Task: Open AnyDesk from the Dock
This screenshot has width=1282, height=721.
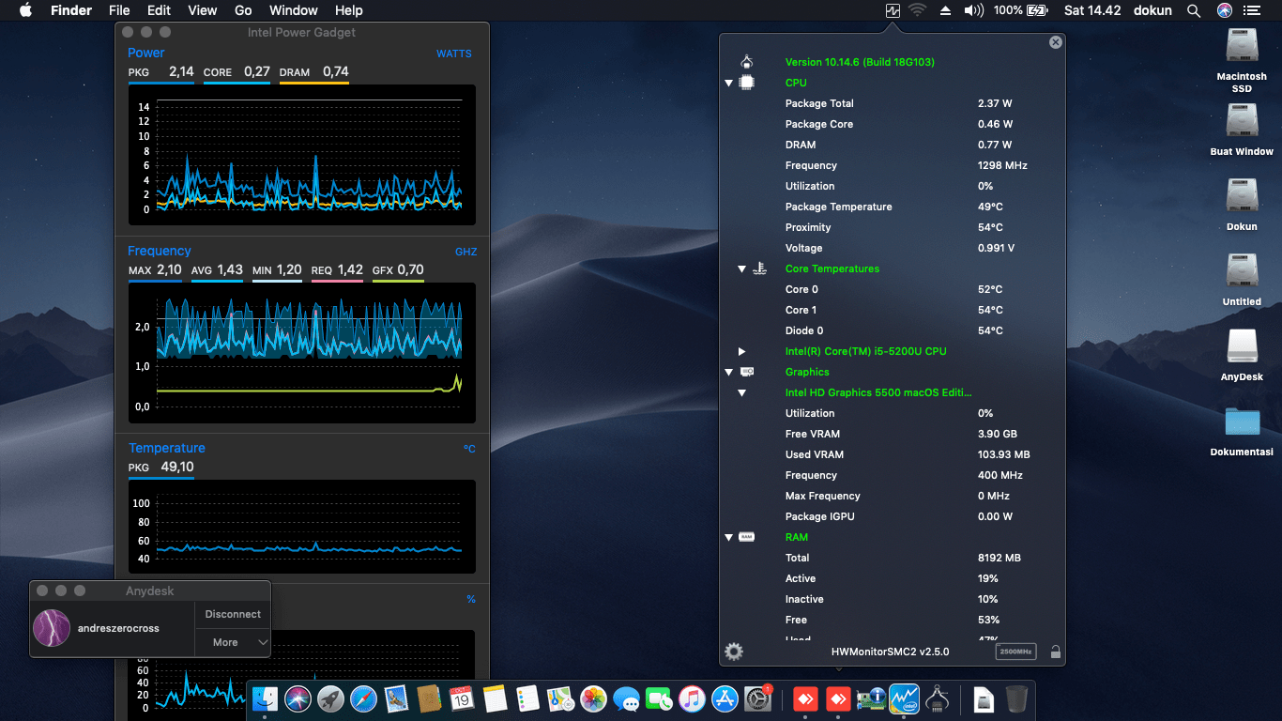Action: pyautogui.click(x=805, y=698)
